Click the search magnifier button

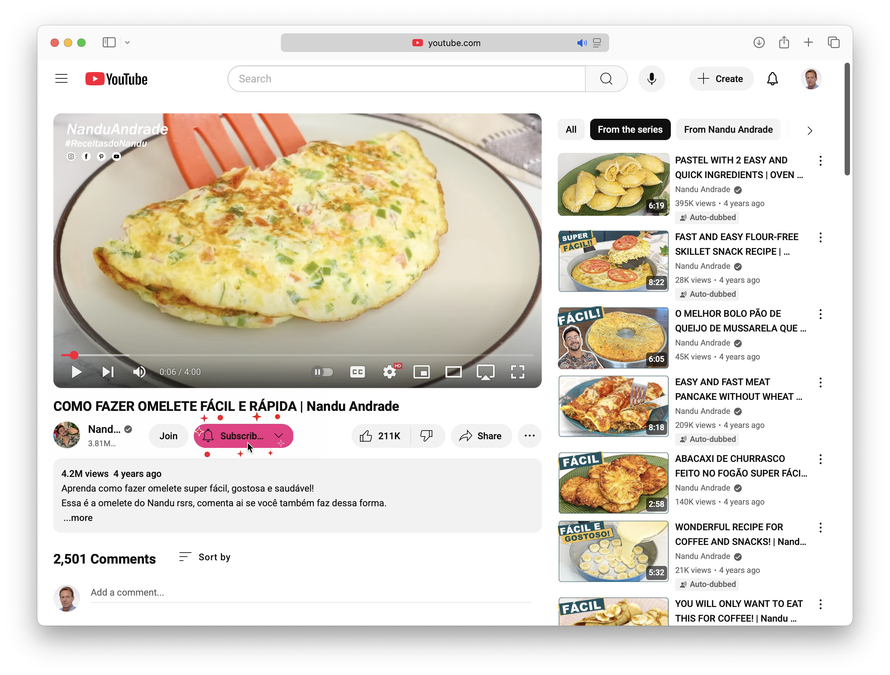point(606,79)
